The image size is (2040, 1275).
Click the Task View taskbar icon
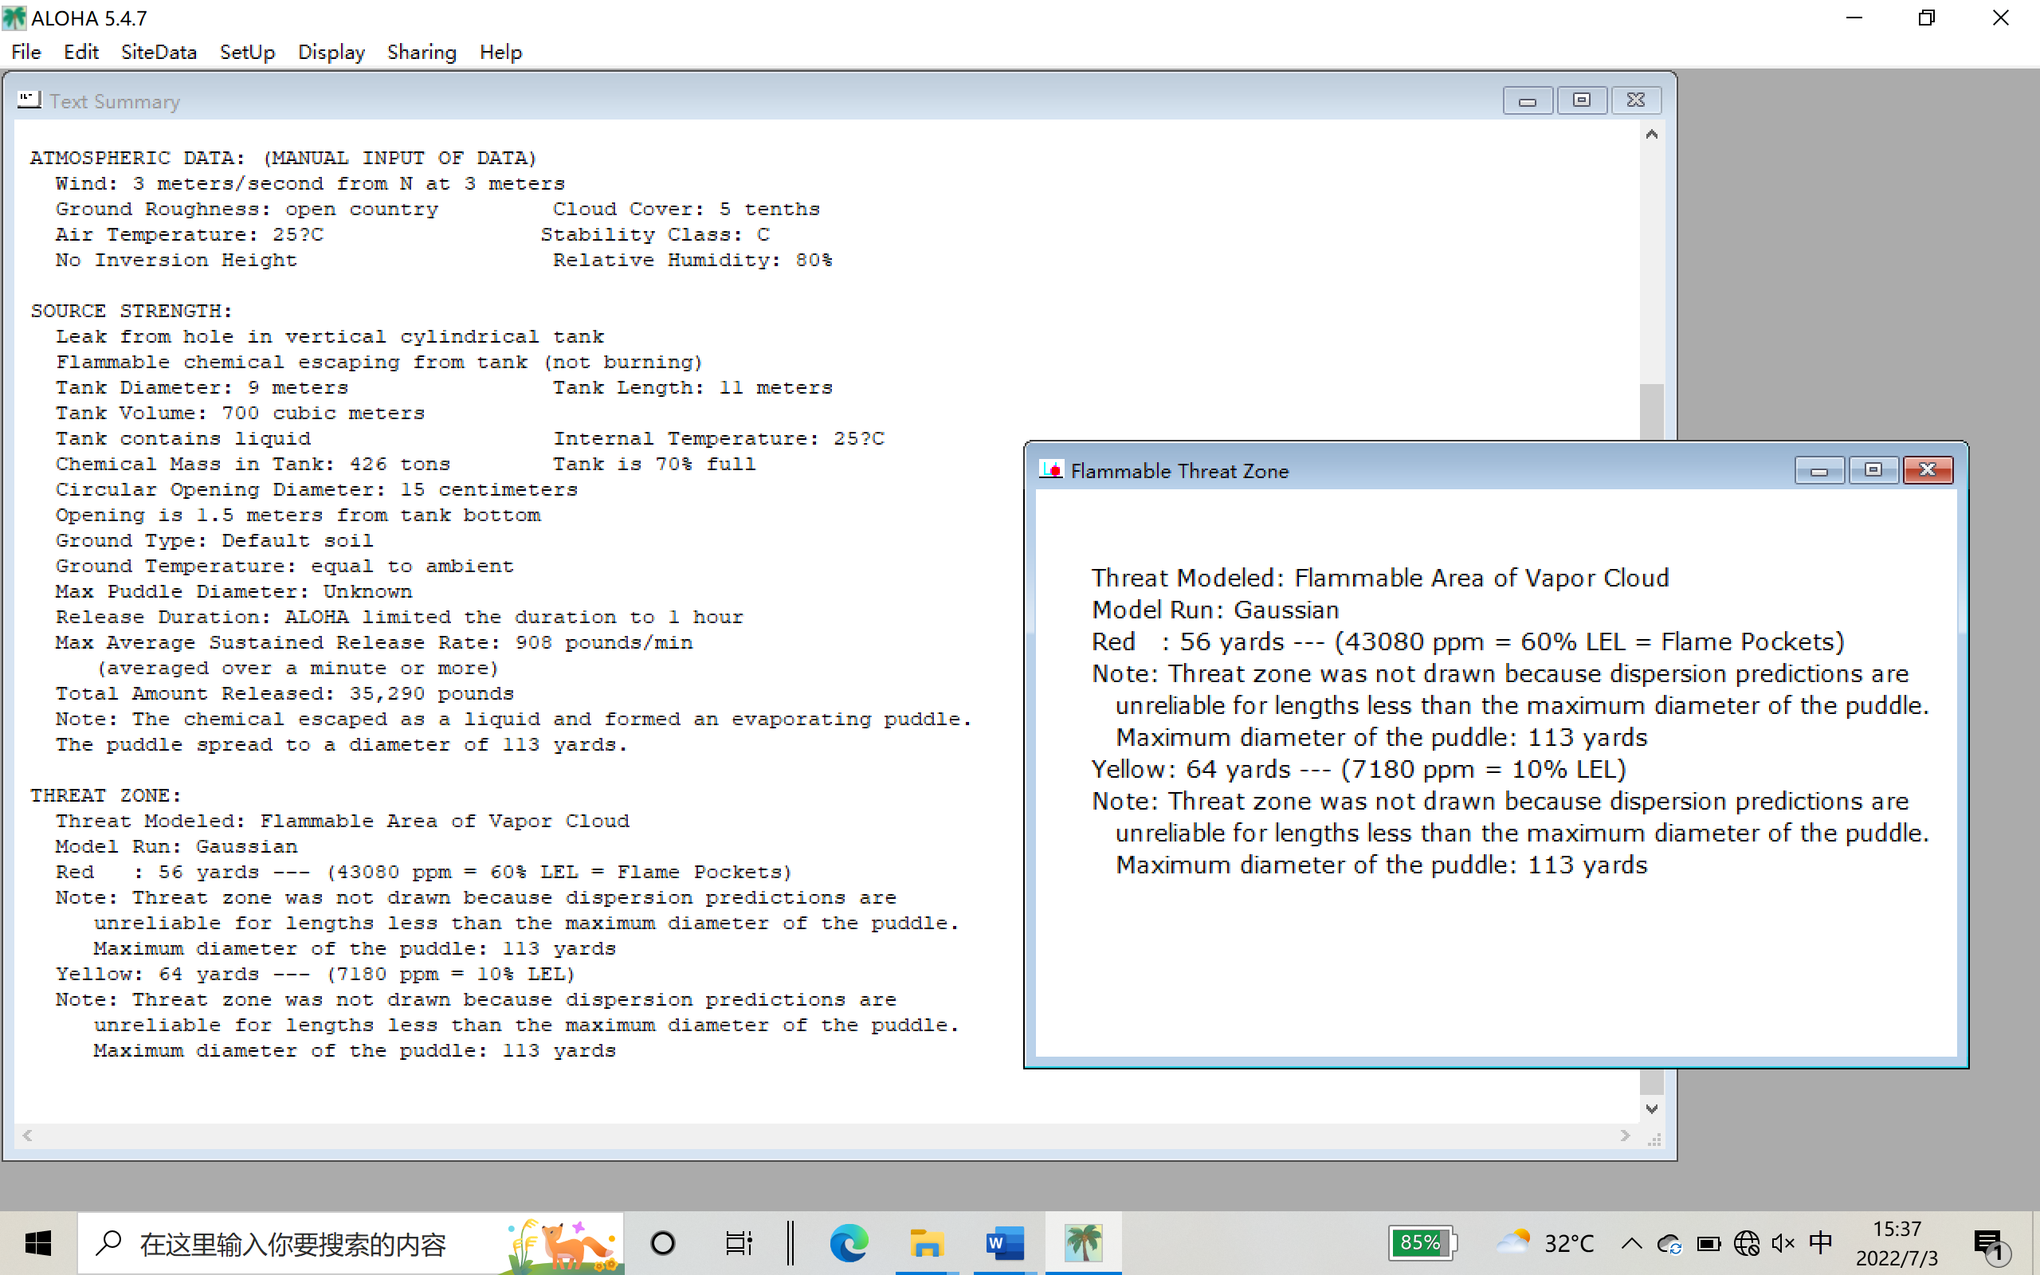click(739, 1242)
